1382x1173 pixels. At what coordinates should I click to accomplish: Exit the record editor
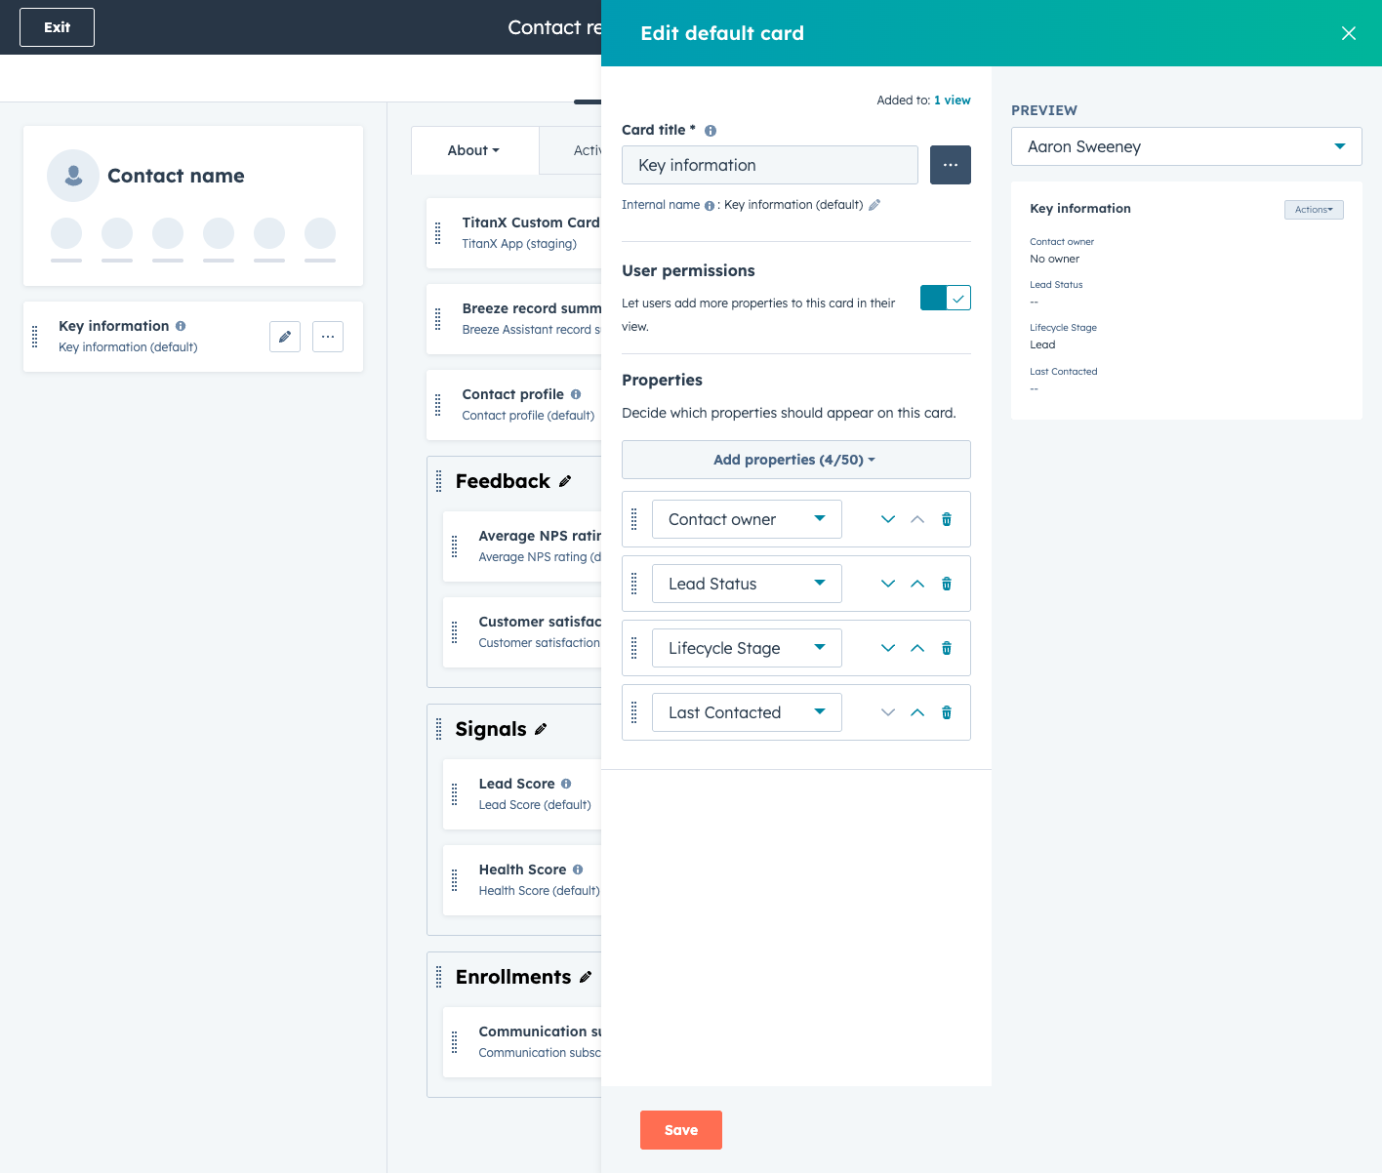[x=57, y=27]
